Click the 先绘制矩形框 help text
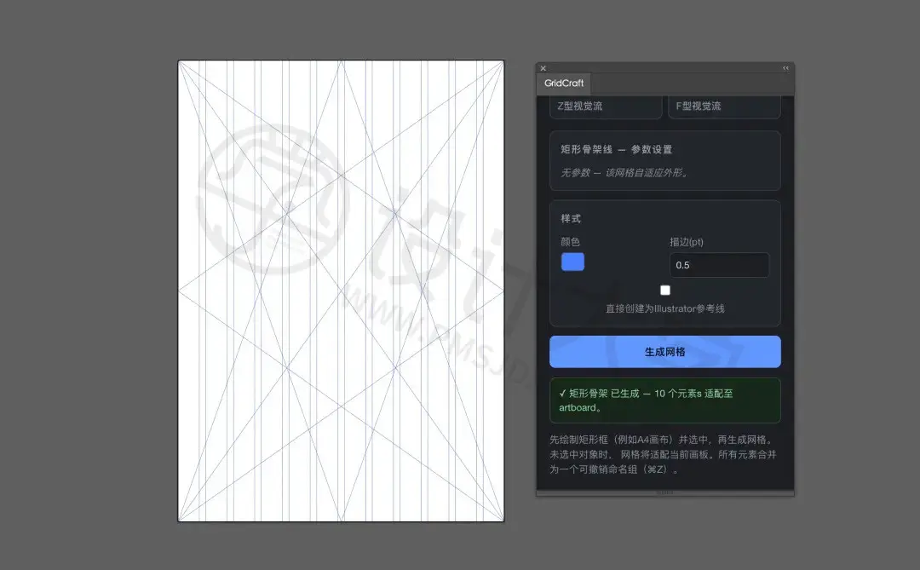Image resolution: width=920 pixels, height=570 pixels. tap(663, 454)
